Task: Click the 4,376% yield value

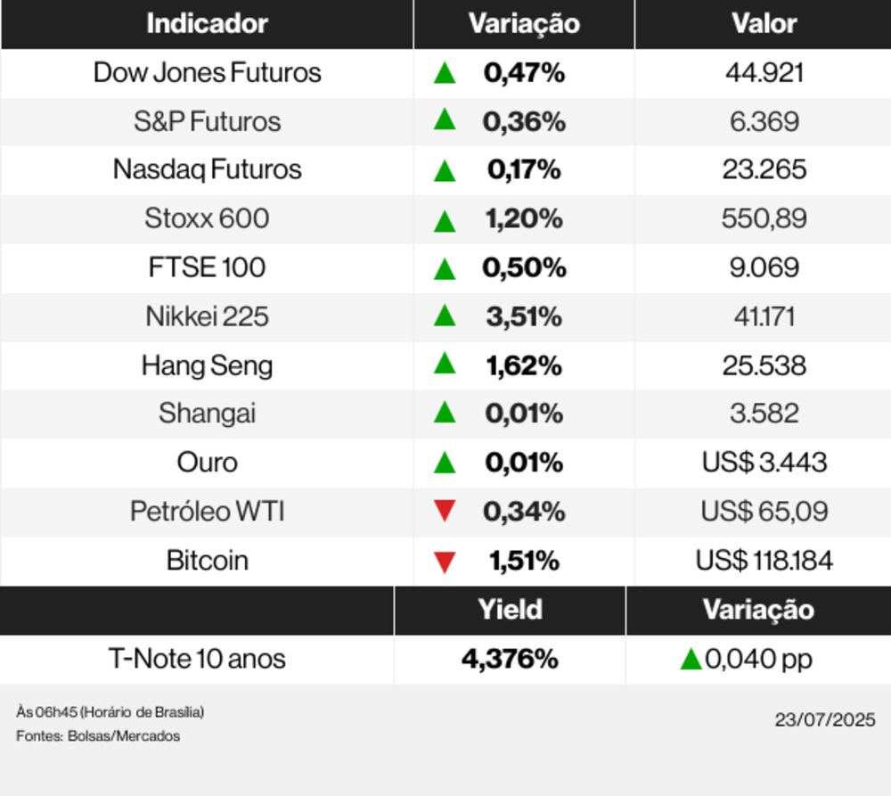Action: pos(510,660)
